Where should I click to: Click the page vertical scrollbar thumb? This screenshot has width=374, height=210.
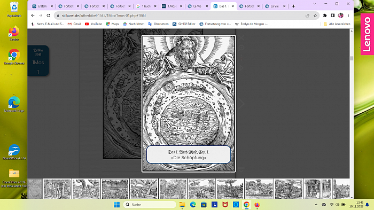click(x=352, y=58)
